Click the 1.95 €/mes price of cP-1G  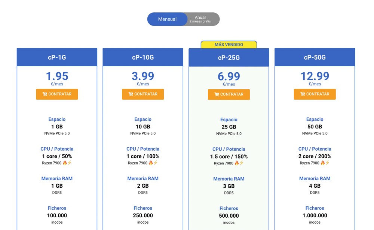click(x=57, y=76)
